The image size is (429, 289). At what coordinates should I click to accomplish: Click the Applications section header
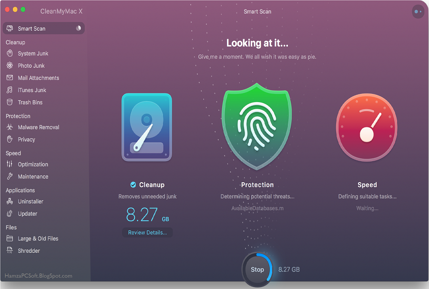click(20, 190)
